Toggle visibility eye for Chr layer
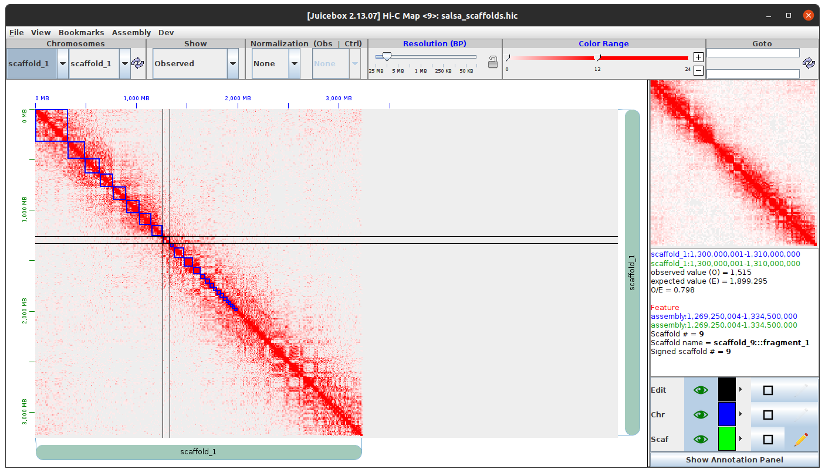 pos(700,414)
